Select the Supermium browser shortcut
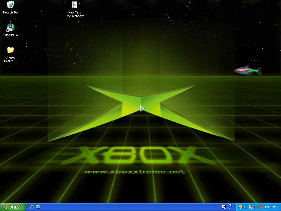The width and height of the screenshot is (281, 211). click(x=10, y=30)
